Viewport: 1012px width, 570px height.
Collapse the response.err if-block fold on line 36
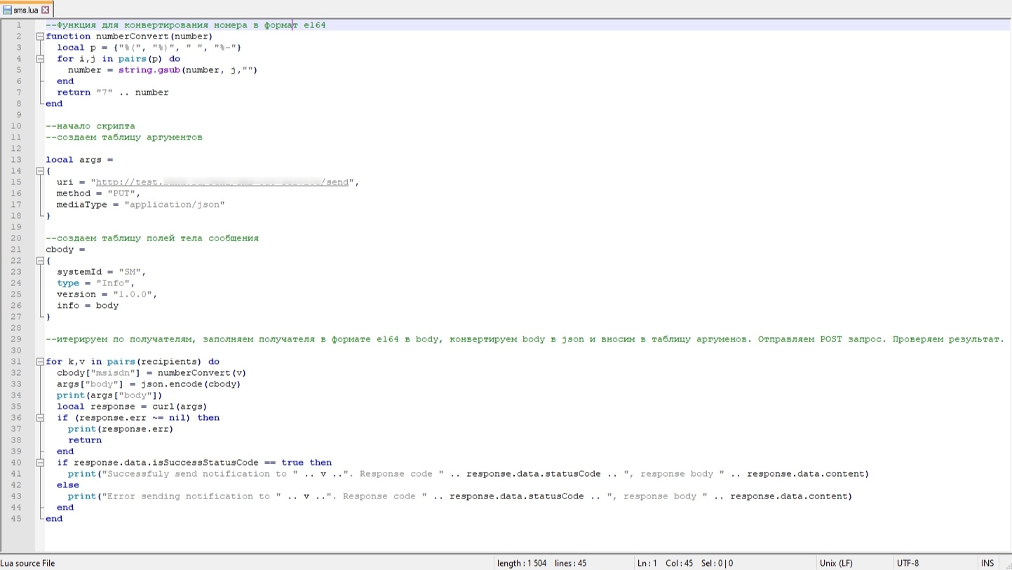(x=40, y=418)
